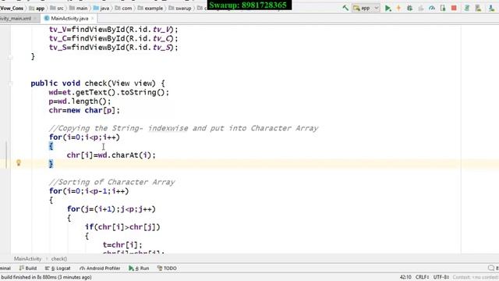Click the yellow lightbulb quick-fix icon

tap(19, 163)
